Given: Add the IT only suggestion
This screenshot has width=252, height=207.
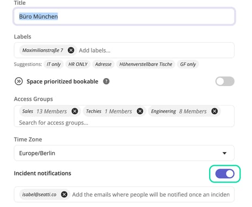Looking at the screenshot, I should (54, 64).
